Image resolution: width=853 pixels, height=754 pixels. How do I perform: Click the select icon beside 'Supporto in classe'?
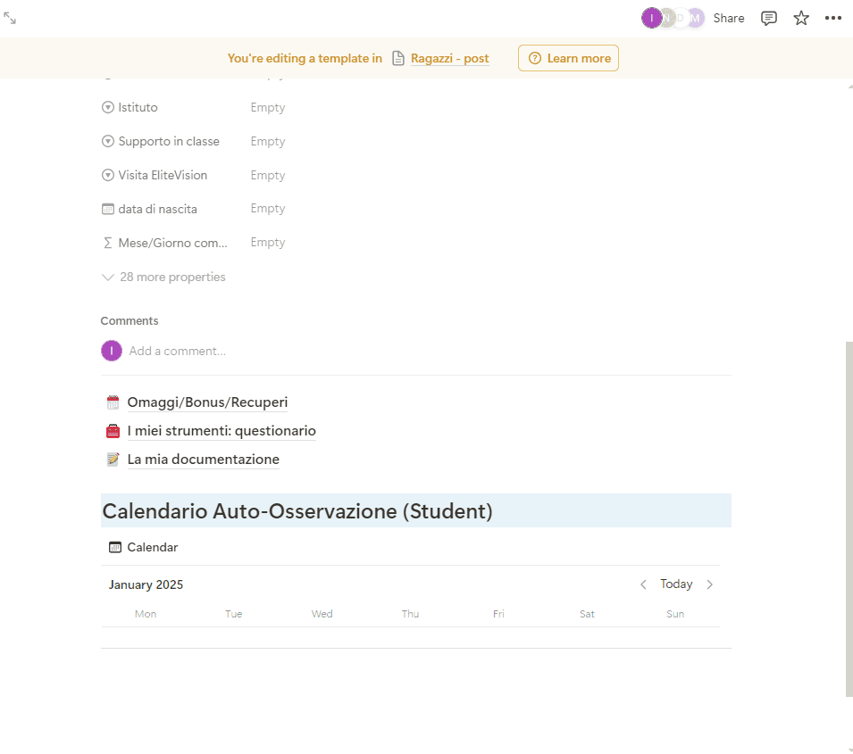(x=106, y=141)
